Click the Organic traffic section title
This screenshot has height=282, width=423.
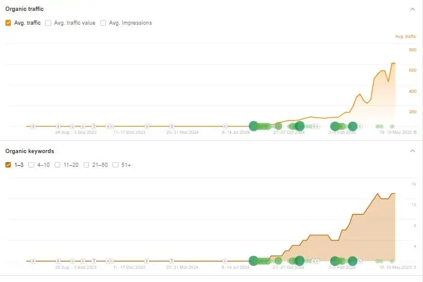click(x=25, y=9)
